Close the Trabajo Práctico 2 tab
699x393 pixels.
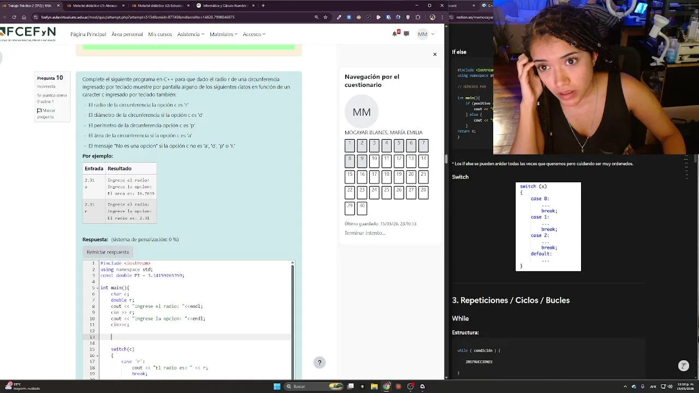pyautogui.click(x=58, y=5)
